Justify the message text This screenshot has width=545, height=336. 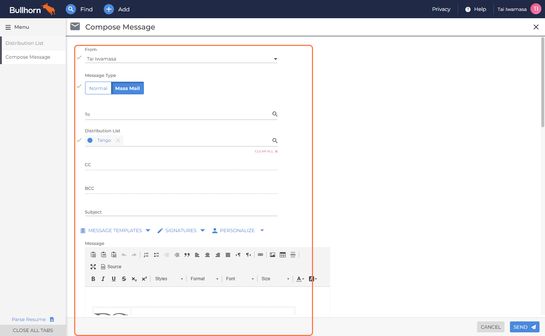(228, 255)
